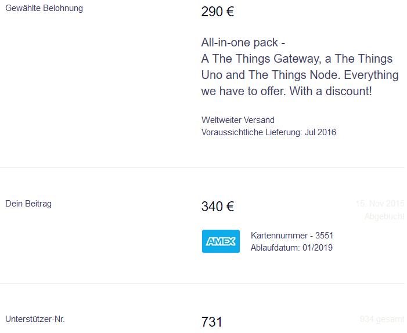Click the divider above Unterstützer-Nr. section
Viewport: 407px width, 333px height.
click(x=203, y=283)
